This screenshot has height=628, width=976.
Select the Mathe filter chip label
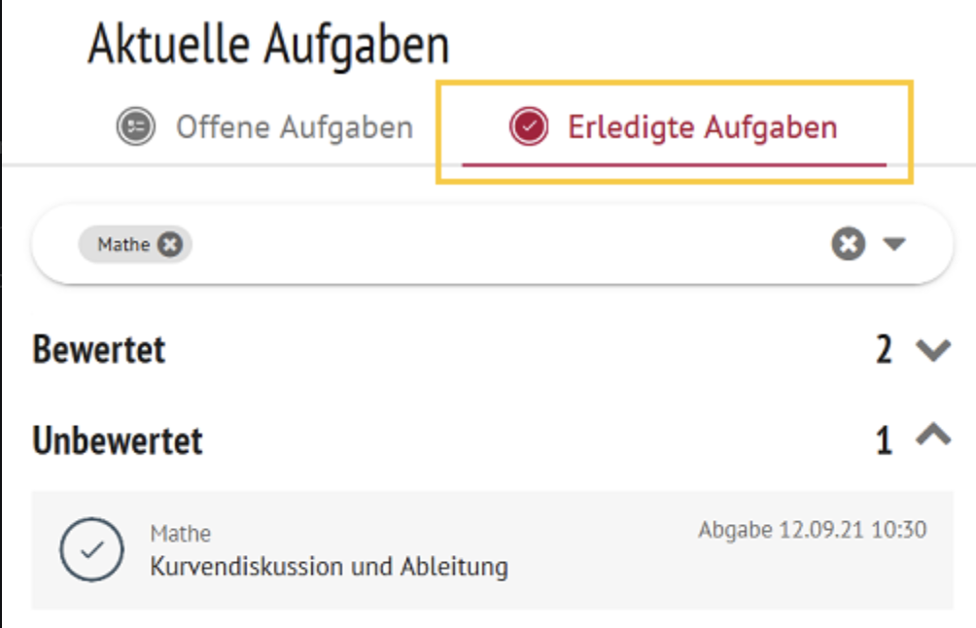coord(123,245)
